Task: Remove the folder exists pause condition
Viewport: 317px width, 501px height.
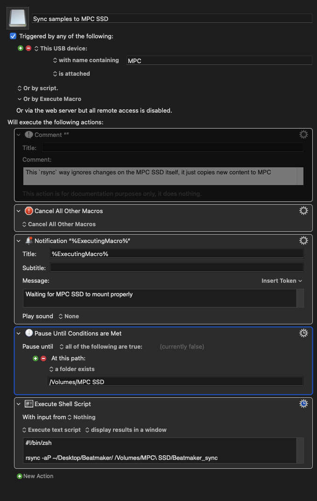Action: (x=43, y=358)
